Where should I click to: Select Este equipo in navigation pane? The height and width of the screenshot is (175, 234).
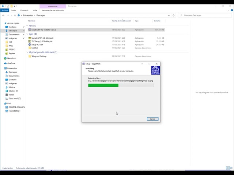12,68
